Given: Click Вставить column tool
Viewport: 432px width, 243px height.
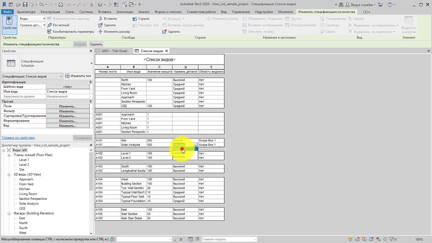Looking at the screenshot, I should 108,19.
